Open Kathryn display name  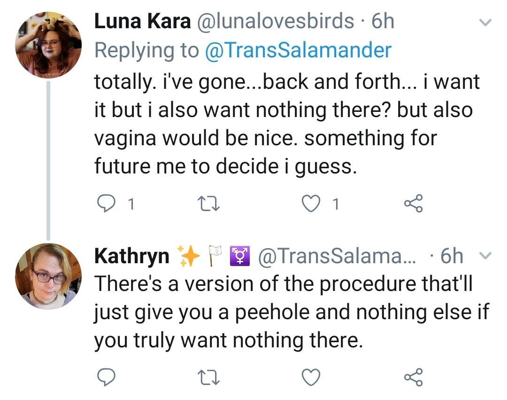pyautogui.click(x=132, y=256)
